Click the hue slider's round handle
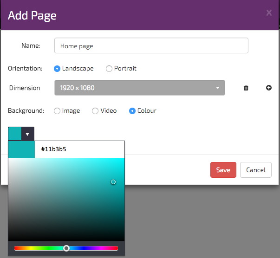280x258 pixels. pos(66,248)
